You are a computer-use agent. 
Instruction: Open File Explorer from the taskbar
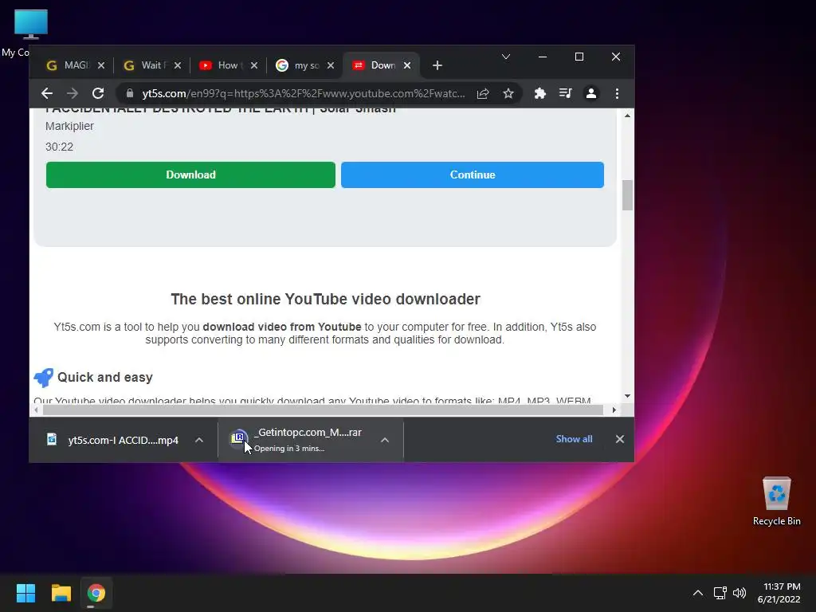click(x=61, y=593)
